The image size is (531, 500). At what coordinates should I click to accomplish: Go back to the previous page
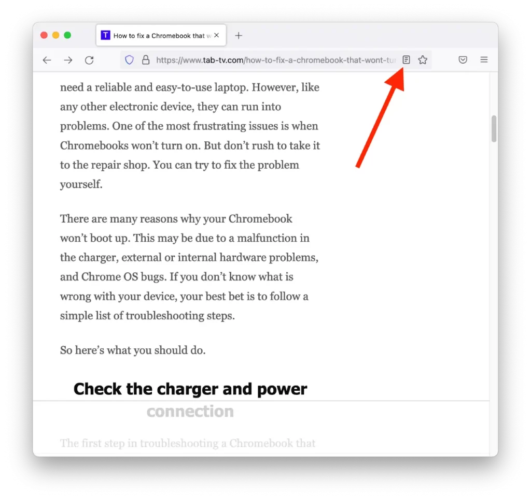(47, 60)
